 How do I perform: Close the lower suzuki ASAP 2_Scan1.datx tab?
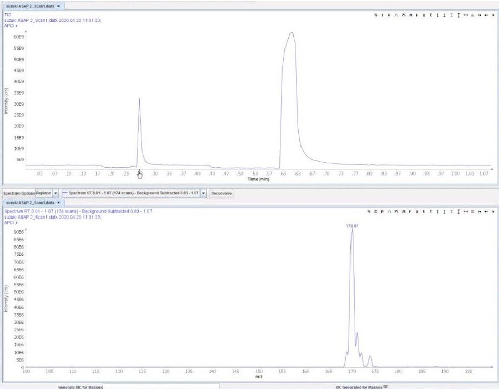coord(58,202)
